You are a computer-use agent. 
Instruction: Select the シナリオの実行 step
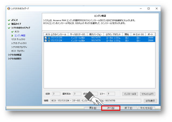[x=15, y=59]
